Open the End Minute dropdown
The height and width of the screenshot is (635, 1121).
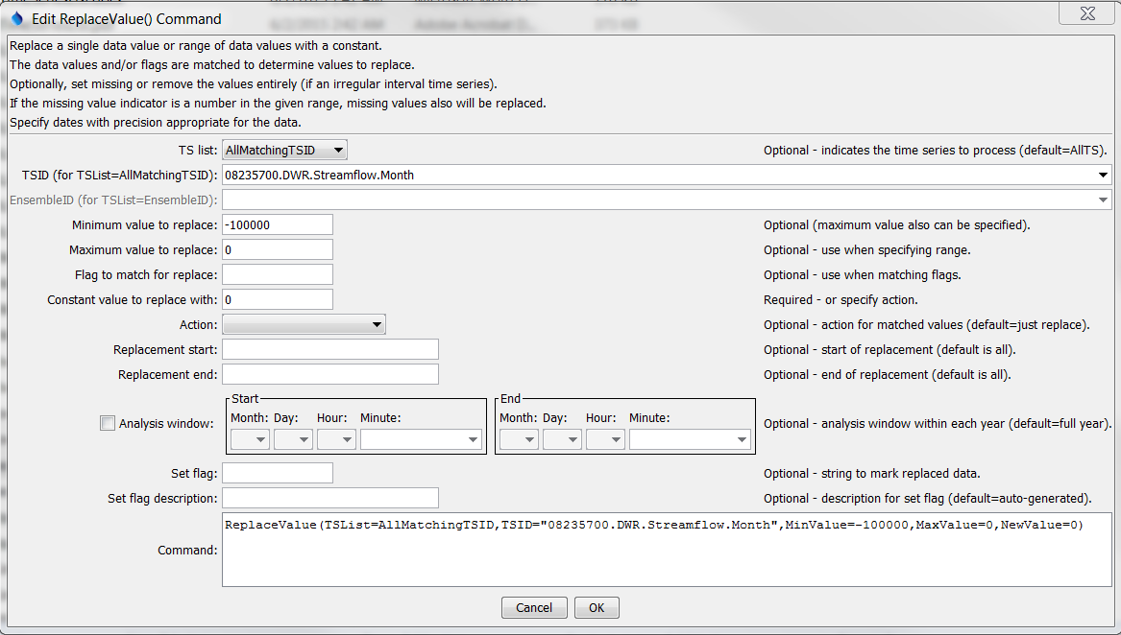click(690, 439)
